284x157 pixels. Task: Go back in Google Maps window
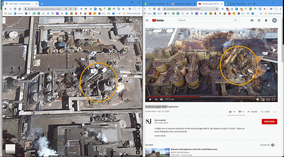6,9
